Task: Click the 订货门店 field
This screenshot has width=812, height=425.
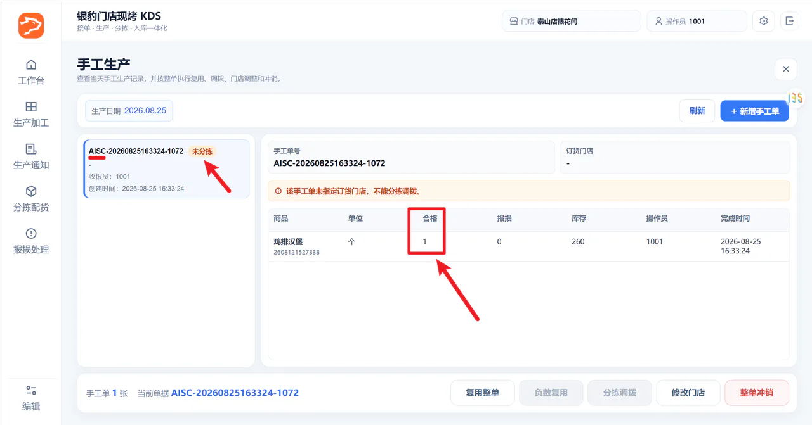Action: click(x=675, y=157)
